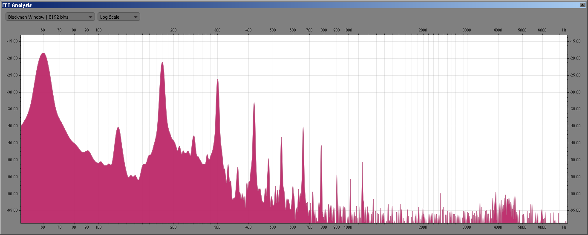Click the 1000 label on top frequency axis

[348, 30]
